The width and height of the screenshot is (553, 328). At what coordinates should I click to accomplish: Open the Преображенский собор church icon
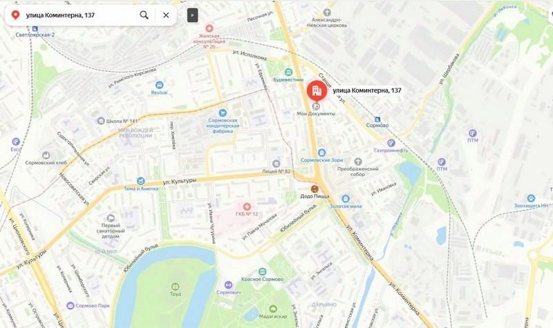click(358, 162)
